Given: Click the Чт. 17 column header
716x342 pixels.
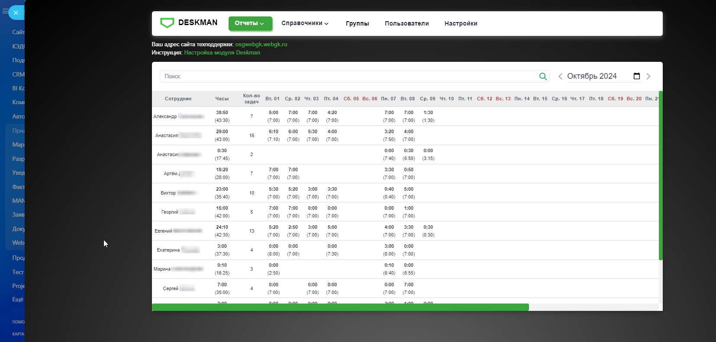Looking at the screenshot, I should click(x=577, y=99).
